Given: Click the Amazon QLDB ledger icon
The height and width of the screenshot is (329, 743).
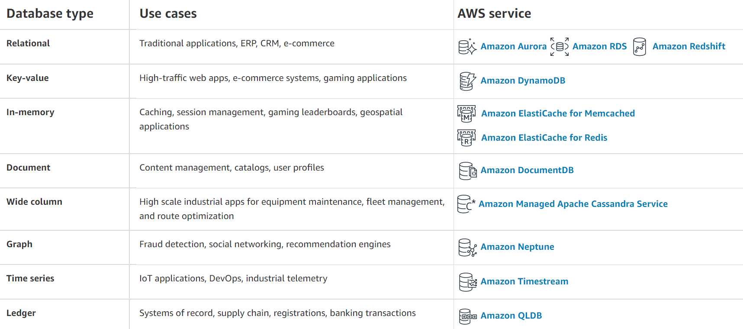Looking at the screenshot, I should click(467, 316).
